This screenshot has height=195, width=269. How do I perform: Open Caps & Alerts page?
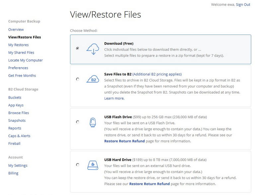tap(19, 136)
